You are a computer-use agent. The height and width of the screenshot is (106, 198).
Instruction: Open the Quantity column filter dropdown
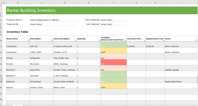pyautogui.click(x=99, y=40)
